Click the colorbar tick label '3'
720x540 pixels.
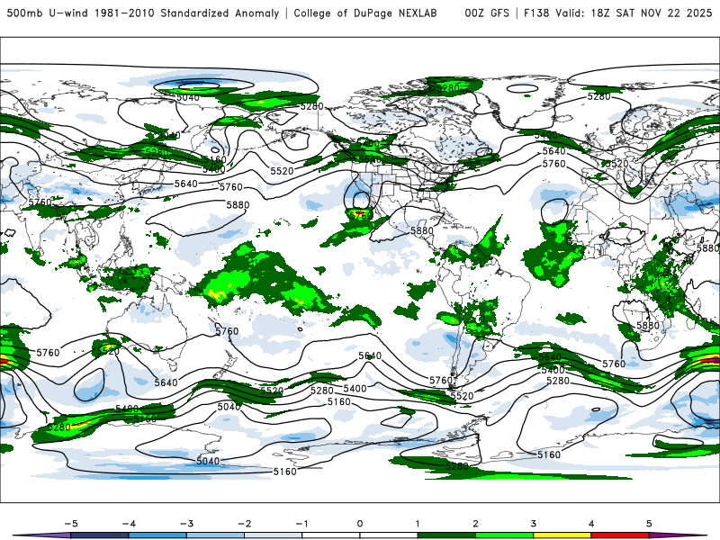(x=533, y=524)
